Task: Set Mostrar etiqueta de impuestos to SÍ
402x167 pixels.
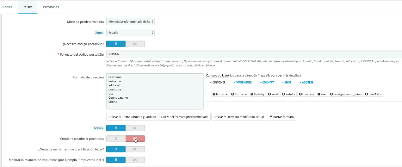Action: (116, 160)
